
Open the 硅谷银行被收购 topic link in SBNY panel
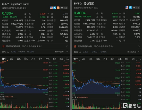click(24, 47)
